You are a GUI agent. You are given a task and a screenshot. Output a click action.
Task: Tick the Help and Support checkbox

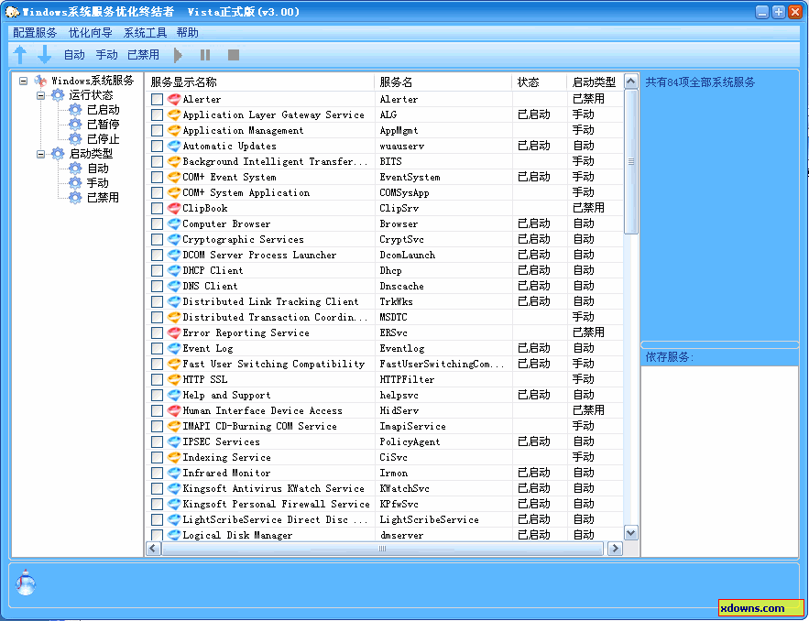(157, 395)
